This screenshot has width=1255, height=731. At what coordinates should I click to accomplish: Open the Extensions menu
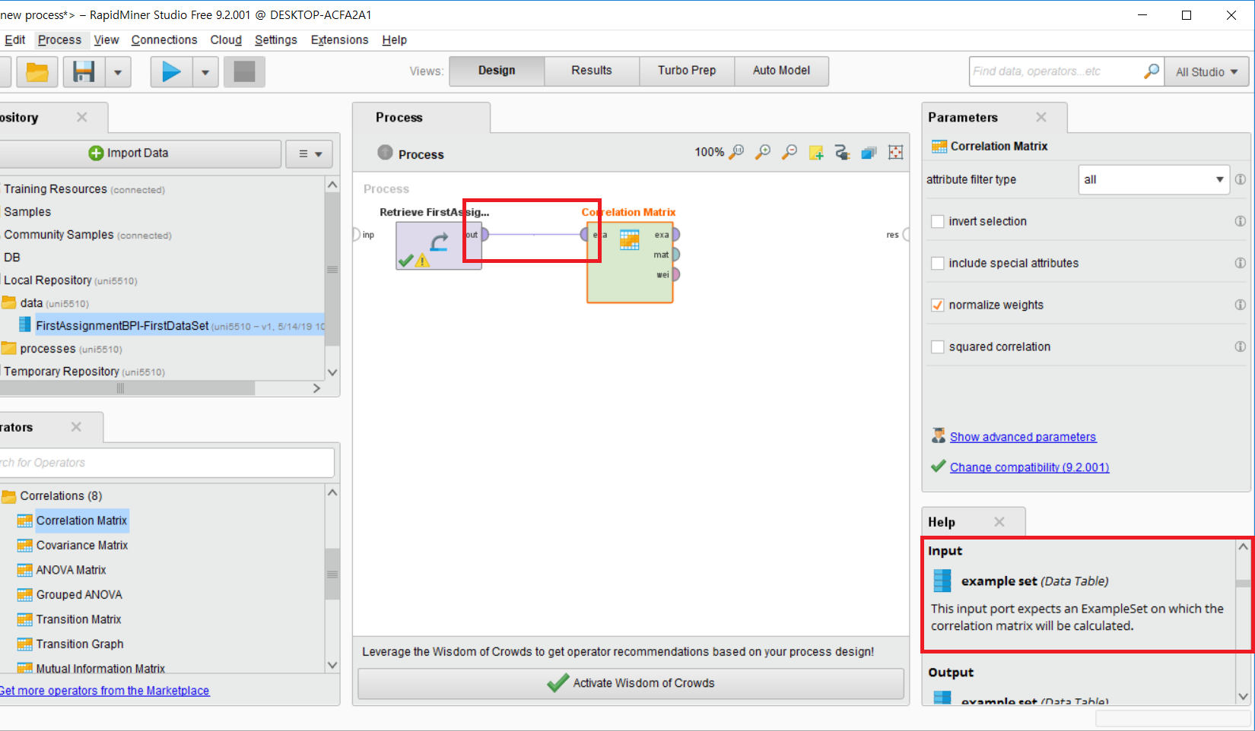(339, 40)
